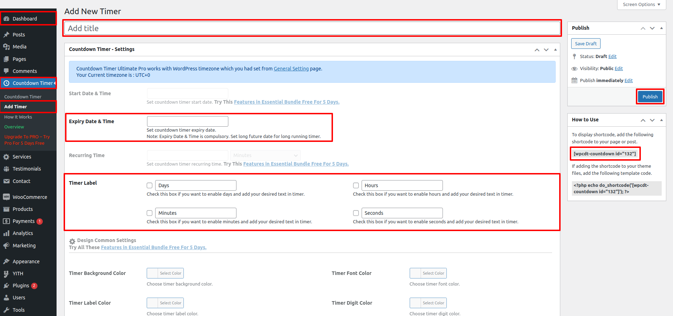Click the Users person icon

point(6,298)
